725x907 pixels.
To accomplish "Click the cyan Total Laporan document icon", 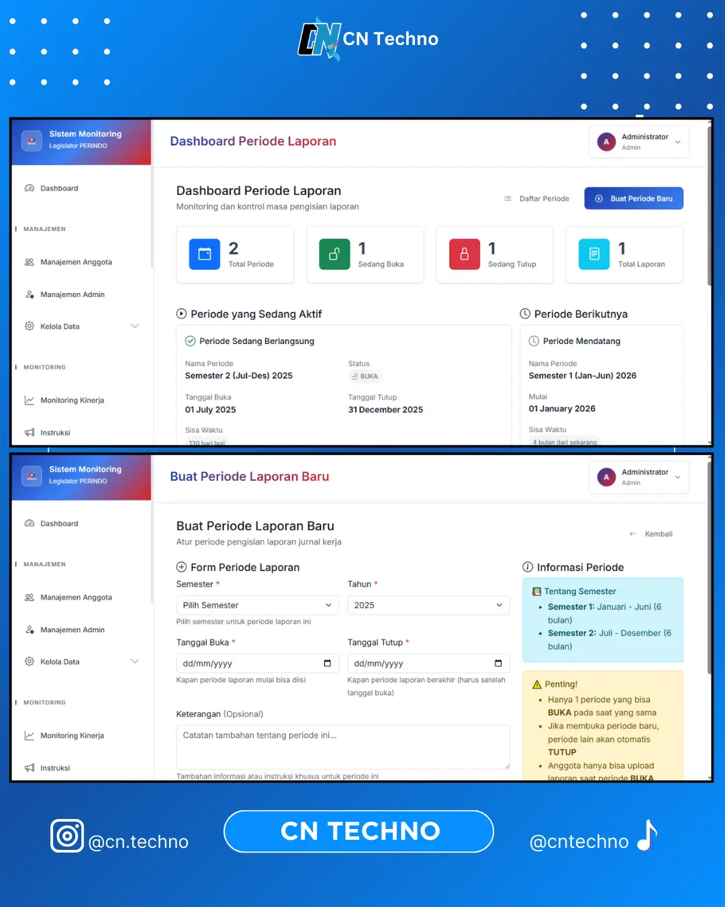I will pyautogui.click(x=594, y=255).
